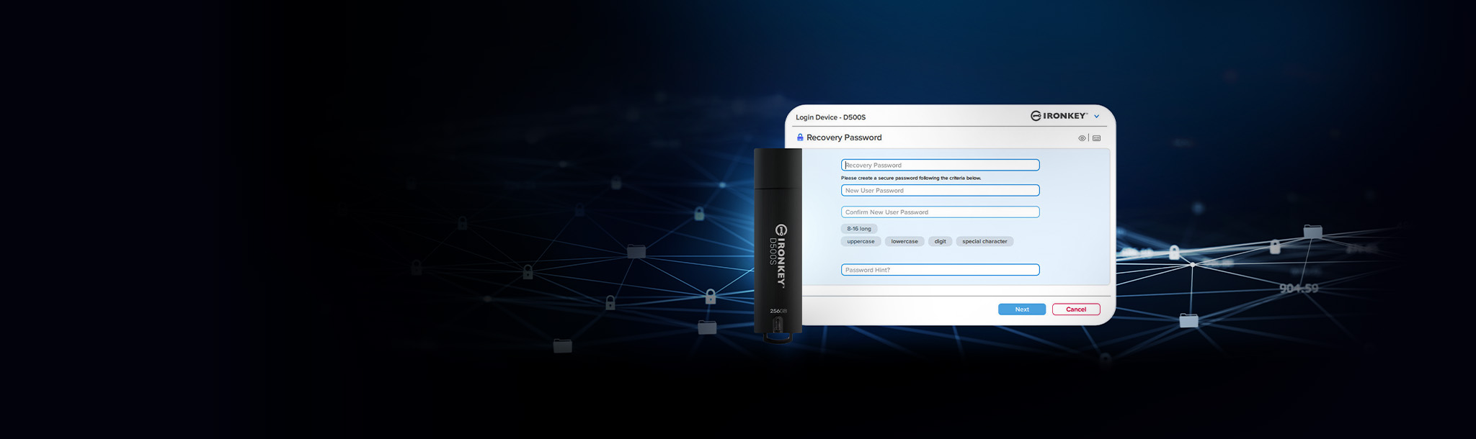Click the "Recovery Password" section heading
The image size is (1476, 439).
pyautogui.click(x=844, y=137)
